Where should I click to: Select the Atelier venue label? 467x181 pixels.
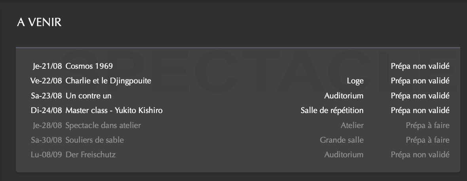point(352,125)
